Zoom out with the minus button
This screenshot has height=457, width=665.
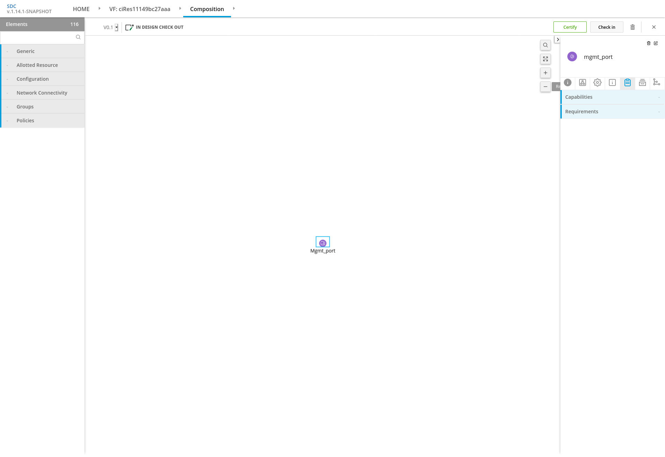(x=545, y=87)
